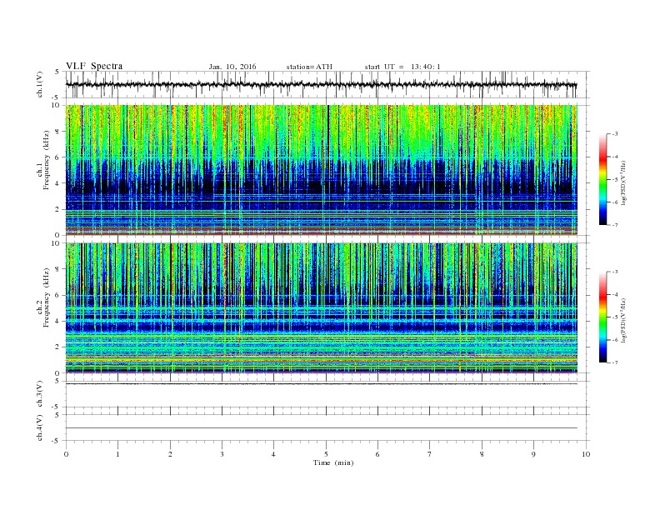The height and width of the screenshot is (510, 660).
Task: Click the time axis tick label "5"
Action: coord(326,454)
